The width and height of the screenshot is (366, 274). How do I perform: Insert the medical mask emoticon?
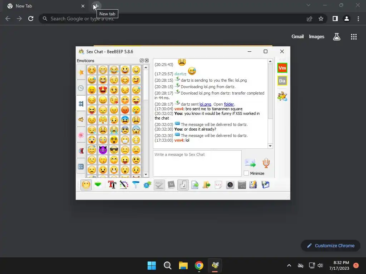pos(125,140)
